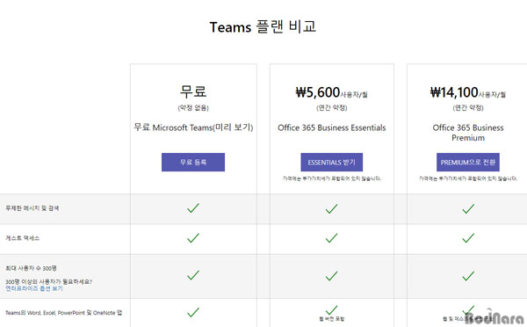Click 게스트 액세스 checkmark in Essentials column

331,238
